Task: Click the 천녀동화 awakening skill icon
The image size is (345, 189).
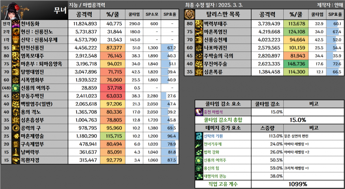Action: (x=16, y=24)
